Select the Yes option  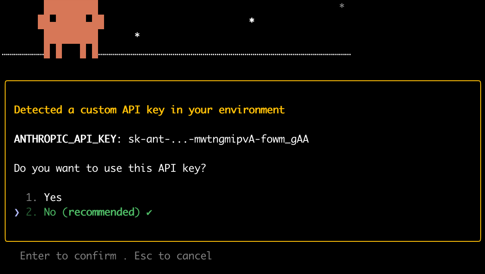click(53, 198)
